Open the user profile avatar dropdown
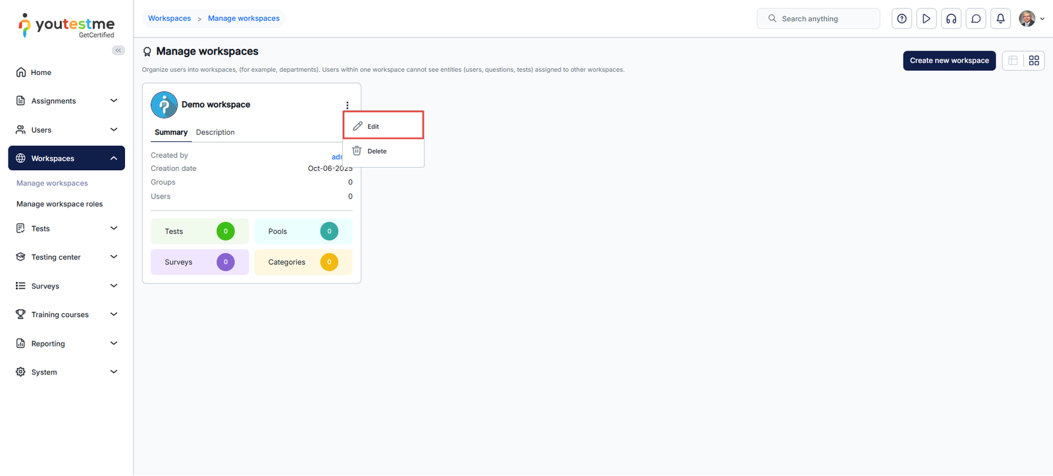Viewport: 1053px width, 476px height. [1031, 19]
